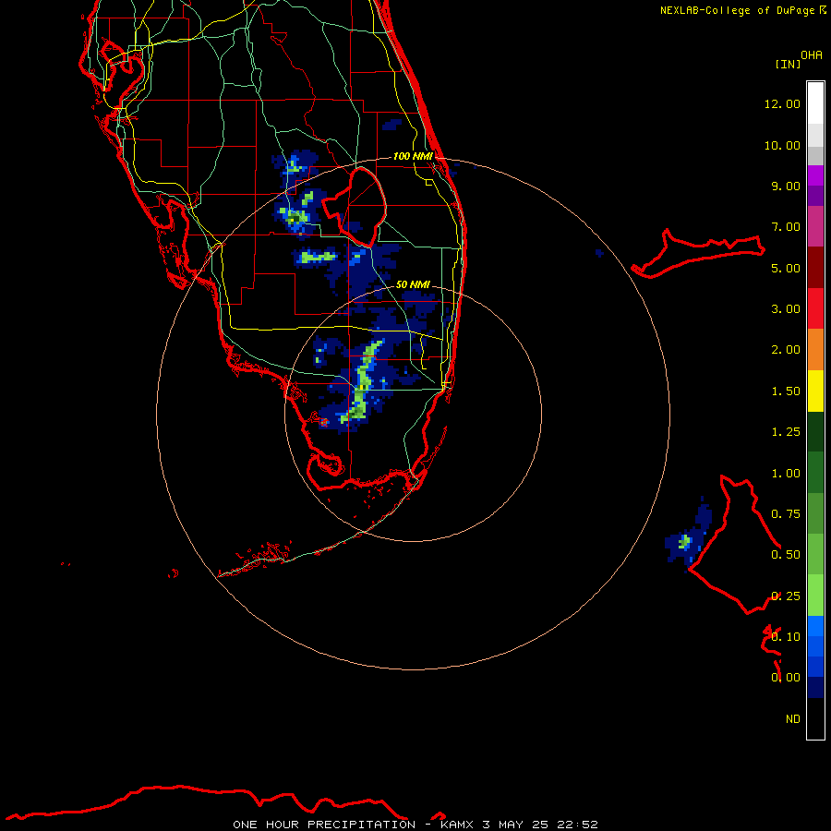Viewport: 831px width, 831px height.
Task: Click the 9.00 legend value
Action: tap(786, 186)
